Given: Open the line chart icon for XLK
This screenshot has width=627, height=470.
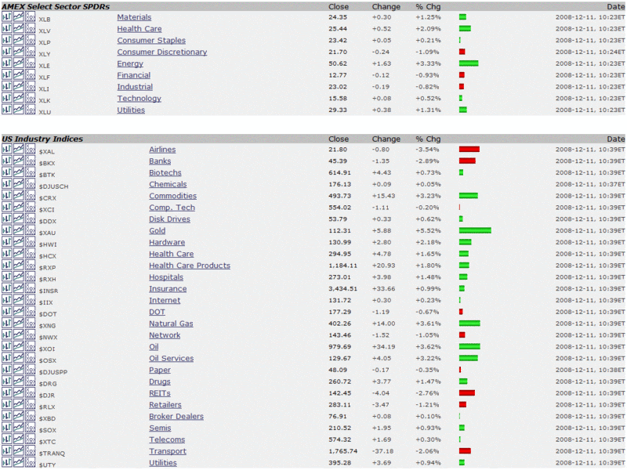Looking at the screenshot, I should point(18,97).
